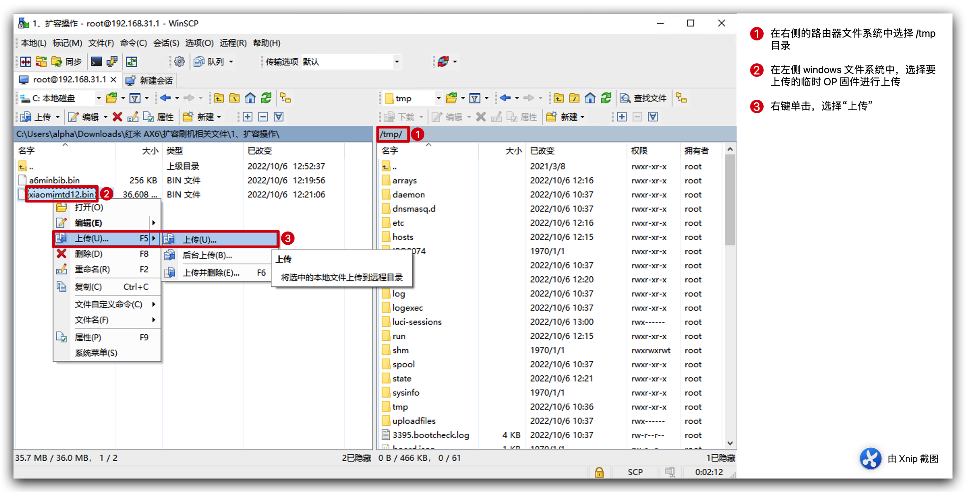Click local select files plus icon

tap(248, 117)
